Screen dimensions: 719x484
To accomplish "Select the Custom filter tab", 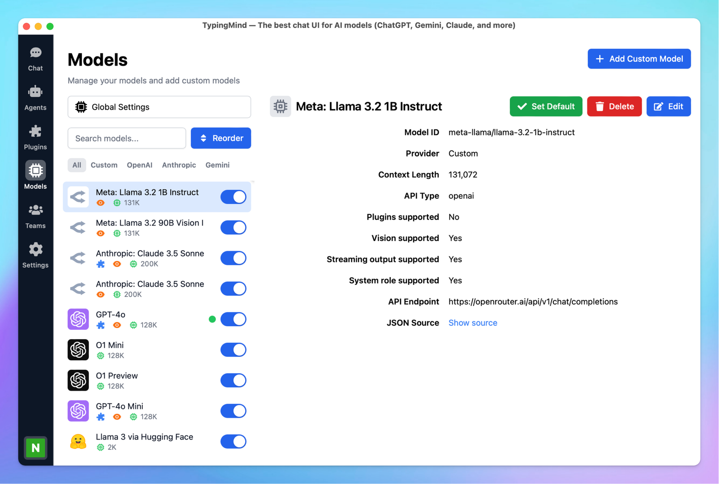I will (104, 165).
